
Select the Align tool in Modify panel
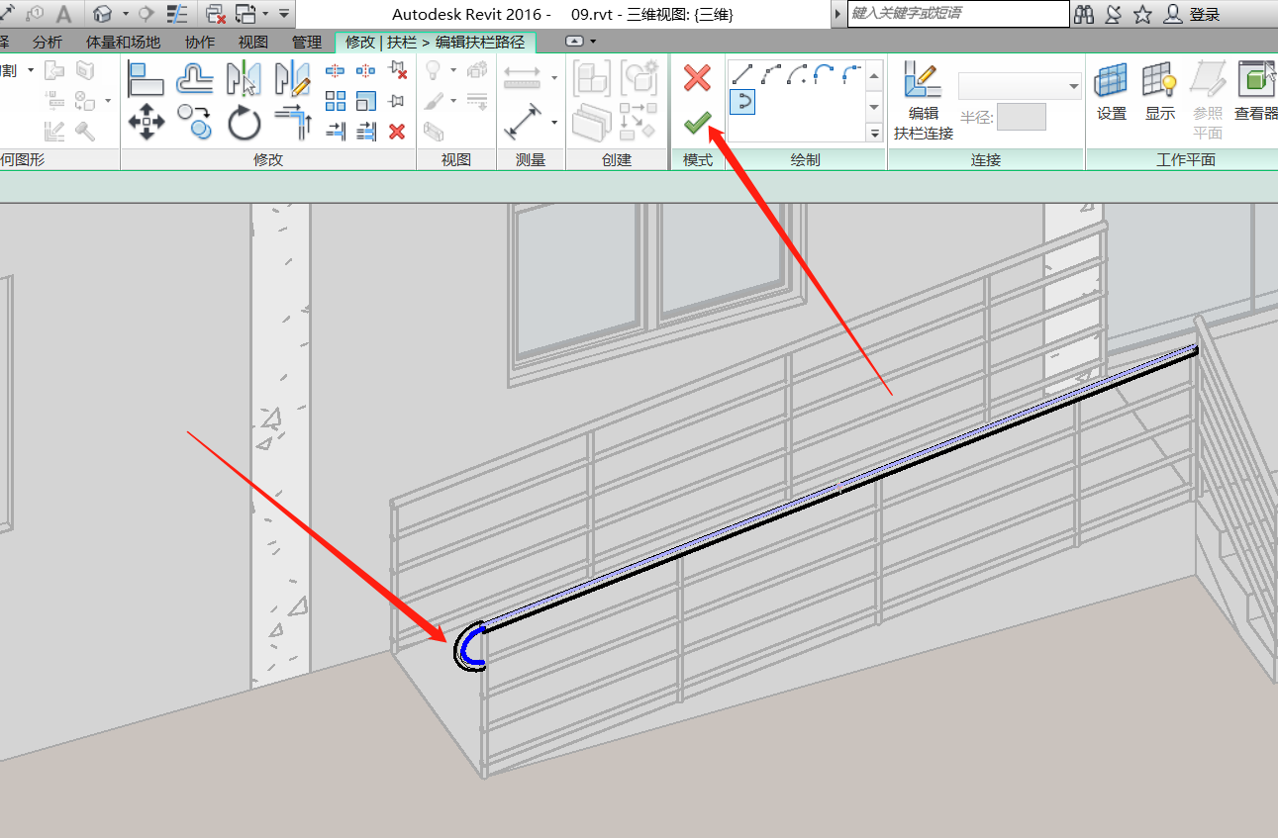tap(147, 78)
